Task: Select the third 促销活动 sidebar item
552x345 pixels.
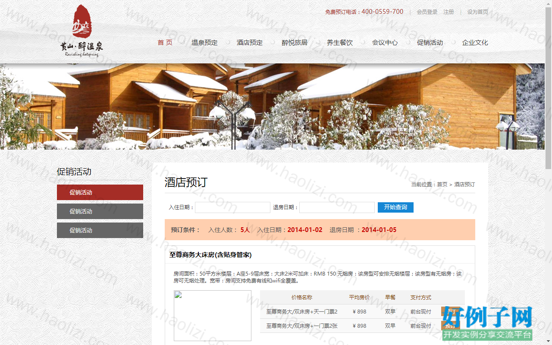Action: coord(100,230)
